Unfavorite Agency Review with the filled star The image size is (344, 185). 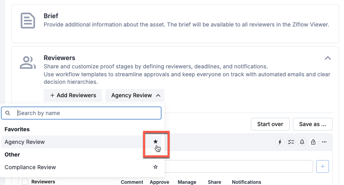pyautogui.click(x=155, y=142)
